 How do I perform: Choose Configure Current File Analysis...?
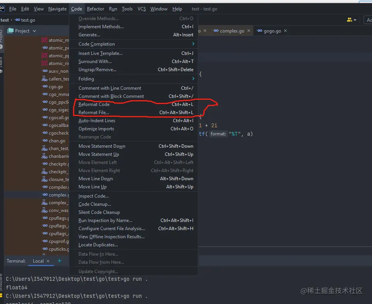click(x=134, y=229)
